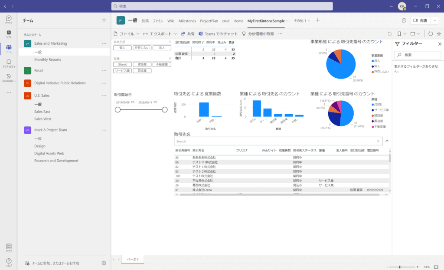444x270 pixels.
Task: Switch to the ProjectPlan tab
Action: pyautogui.click(x=209, y=21)
